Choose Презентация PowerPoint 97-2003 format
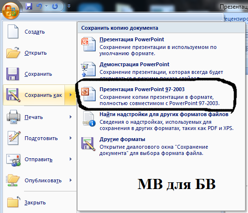Screen dimensions: 248x213 coord(142,89)
